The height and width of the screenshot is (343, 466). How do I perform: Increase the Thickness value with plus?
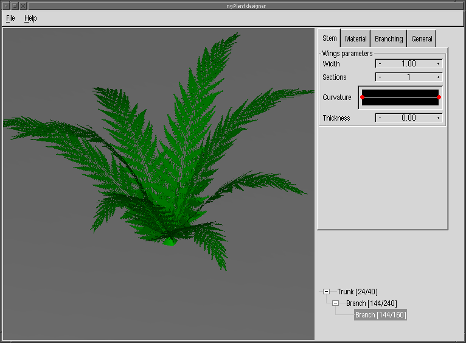pyautogui.click(x=438, y=118)
